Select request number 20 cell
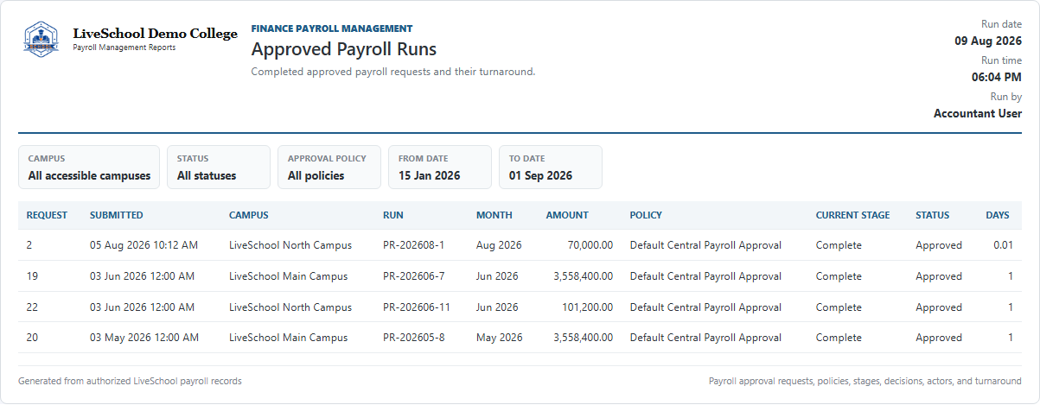Image resolution: width=1040 pixels, height=405 pixels. point(32,338)
